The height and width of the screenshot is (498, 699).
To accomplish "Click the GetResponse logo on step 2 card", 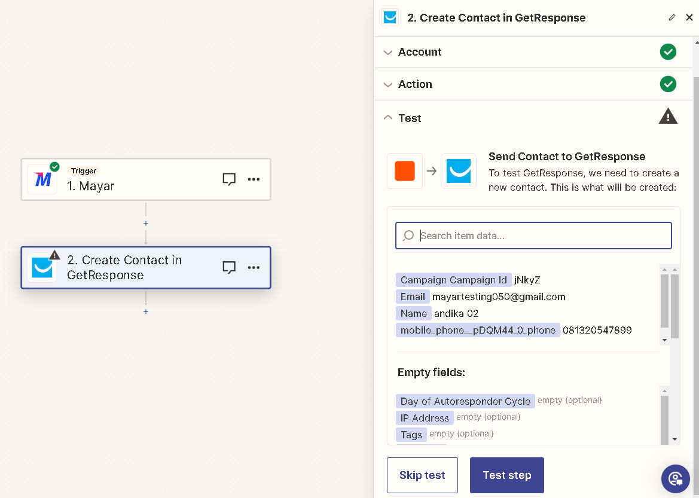I will click(42, 267).
